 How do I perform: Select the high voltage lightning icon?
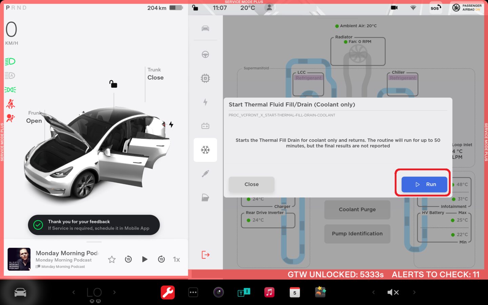[x=205, y=102]
